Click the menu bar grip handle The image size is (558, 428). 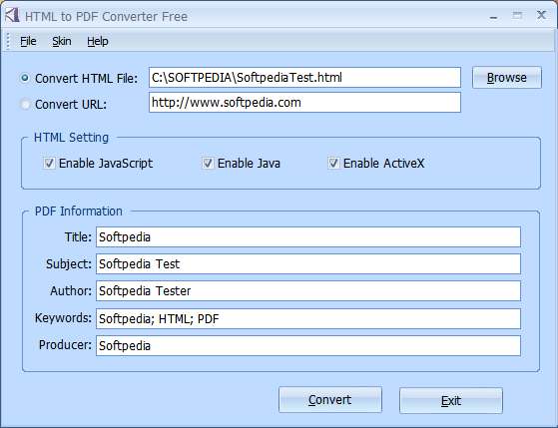(8, 41)
